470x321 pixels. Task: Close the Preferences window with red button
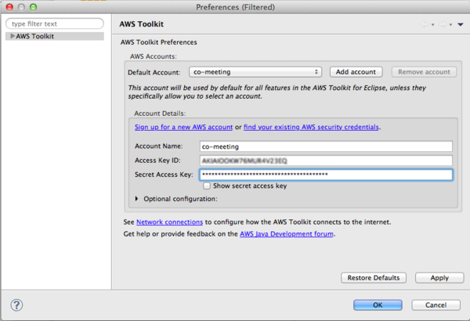pos(9,7)
